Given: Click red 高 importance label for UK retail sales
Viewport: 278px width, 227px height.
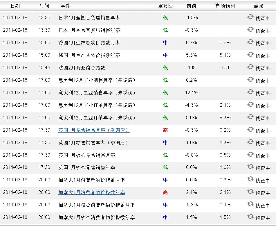Looking at the screenshot, I should pyautogui.click(x=165, y=130).
